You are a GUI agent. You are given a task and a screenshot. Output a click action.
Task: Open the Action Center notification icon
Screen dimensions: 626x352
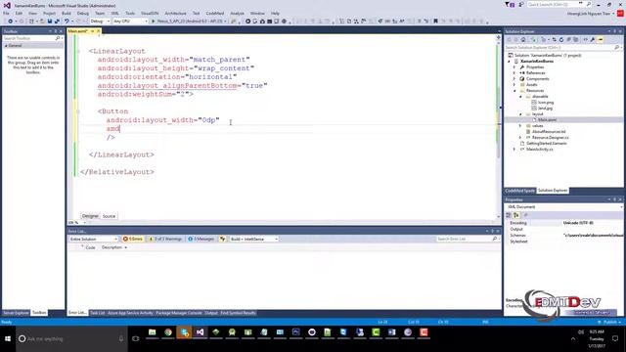pyautogui.click(x=615, y=339)
